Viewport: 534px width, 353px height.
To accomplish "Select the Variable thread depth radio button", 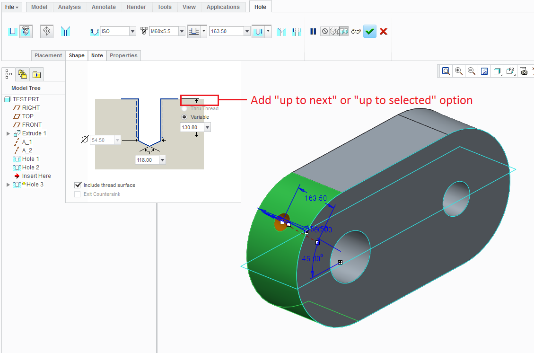I will (184, 117).
